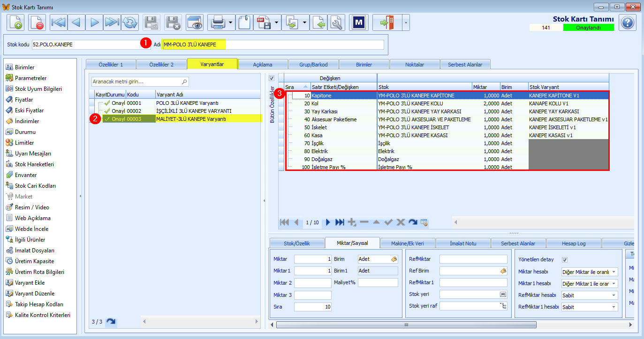The width and height of the screenshot is (644, 339).
Task: Jump to the first stock record
Action: [59, 22]
